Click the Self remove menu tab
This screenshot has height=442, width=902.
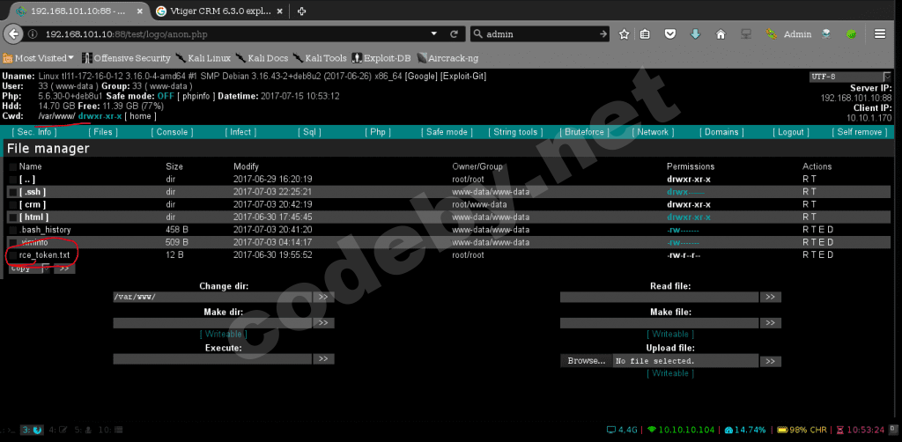(860, 132)
